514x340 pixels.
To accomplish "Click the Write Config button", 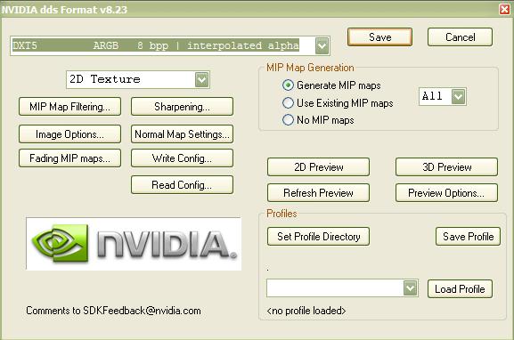I will pyautogui.click(x=182, y=158).
